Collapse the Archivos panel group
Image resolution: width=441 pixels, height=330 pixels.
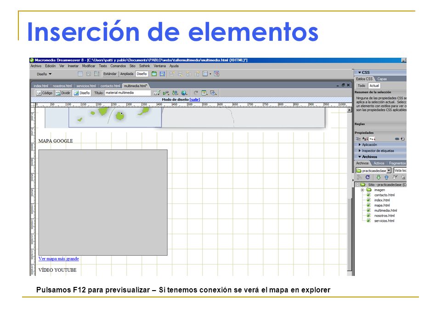click(x=360, y=157)
